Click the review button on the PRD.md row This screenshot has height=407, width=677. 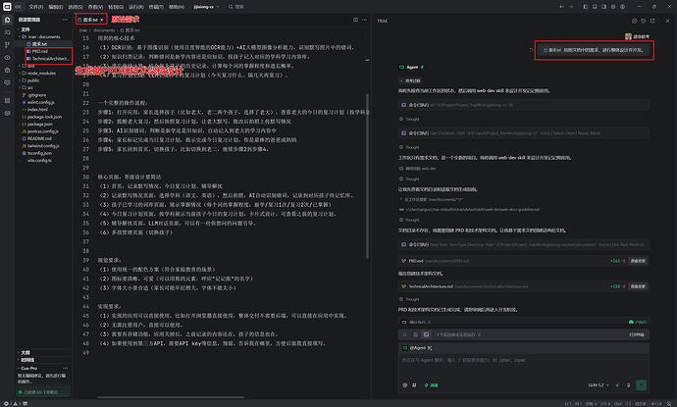click(x=638, y=261)
